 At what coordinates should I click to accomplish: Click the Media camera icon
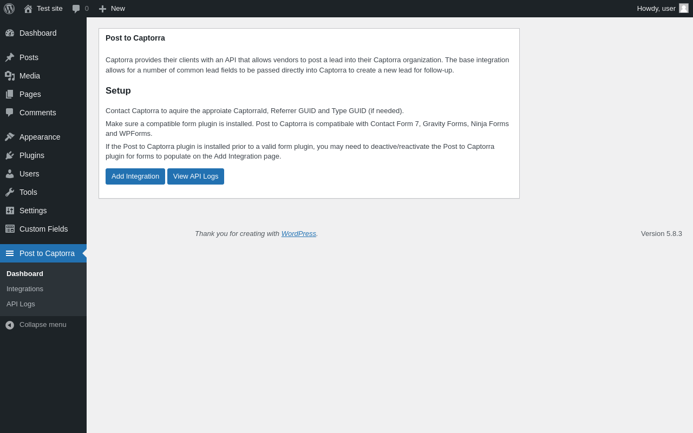click(10, 76)
